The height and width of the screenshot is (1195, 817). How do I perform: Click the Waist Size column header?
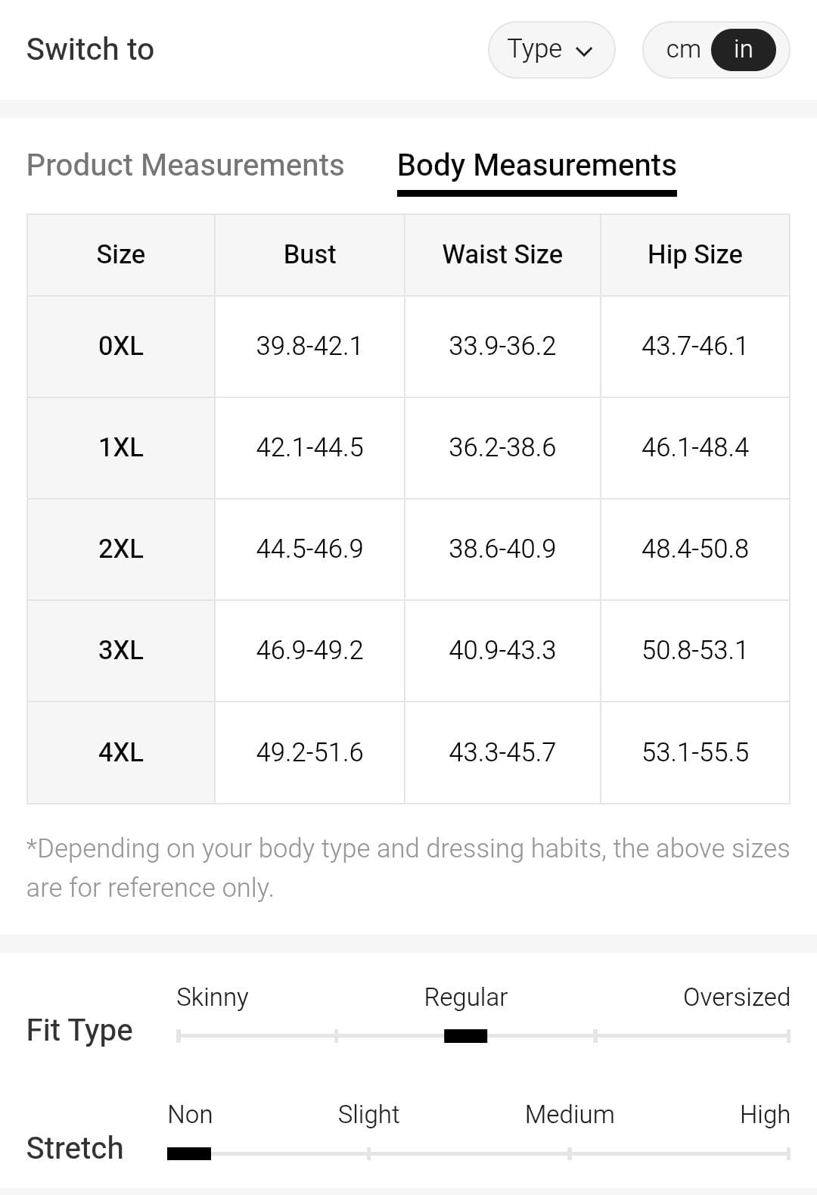point(502,254)
